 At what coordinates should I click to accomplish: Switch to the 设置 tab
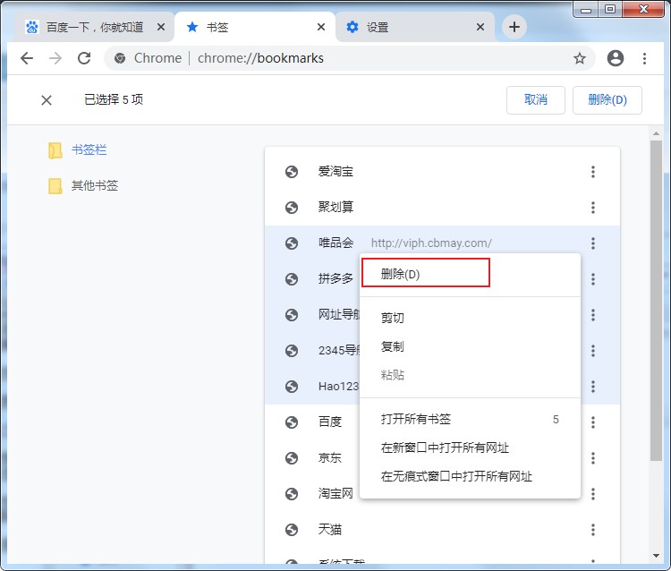click(x=415, y=28)
